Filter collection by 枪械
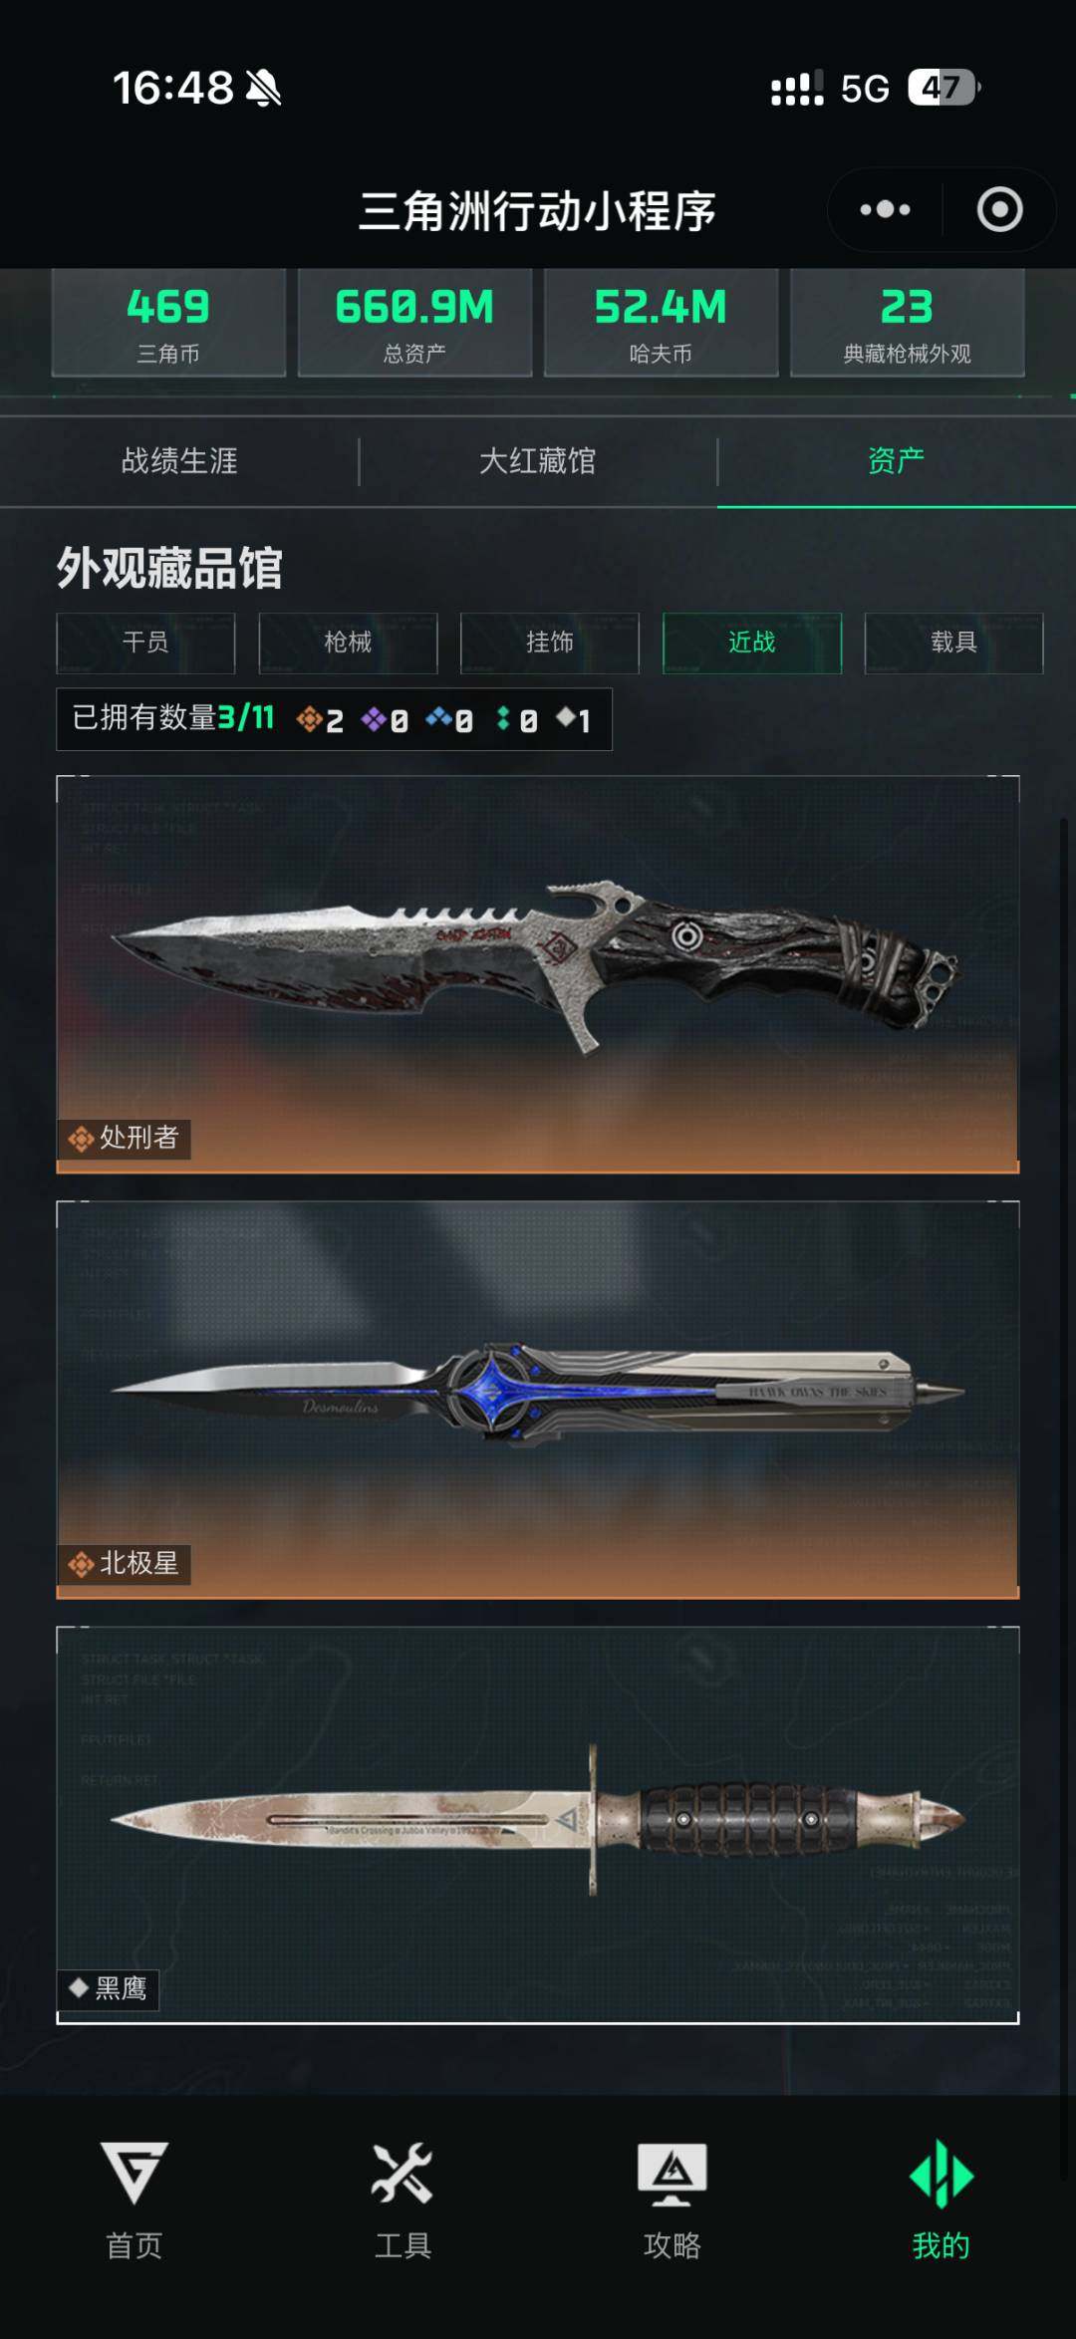 coord(348,643)
